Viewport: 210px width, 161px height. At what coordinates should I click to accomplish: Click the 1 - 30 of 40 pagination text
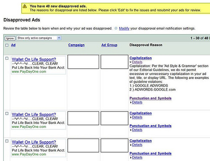tap(199, 38)
